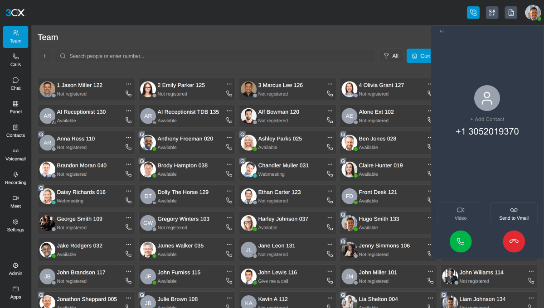544x308 pixels.
Task: Open Contacts in sidebar
Action: [15, 131]
